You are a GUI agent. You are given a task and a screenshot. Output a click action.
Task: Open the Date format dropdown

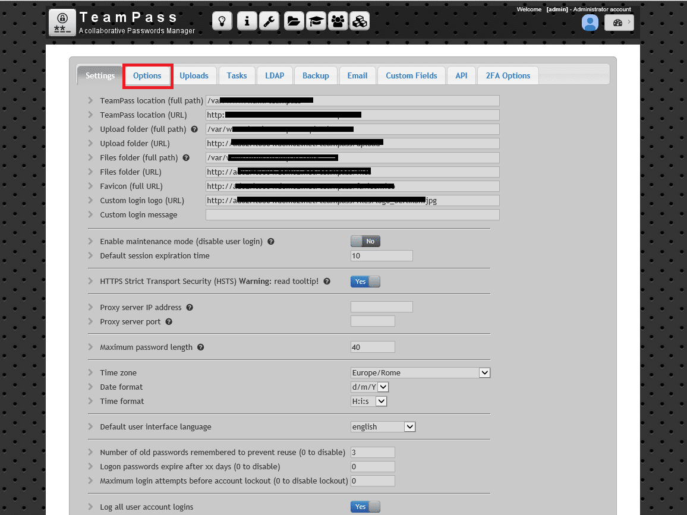tap(370, 387)
